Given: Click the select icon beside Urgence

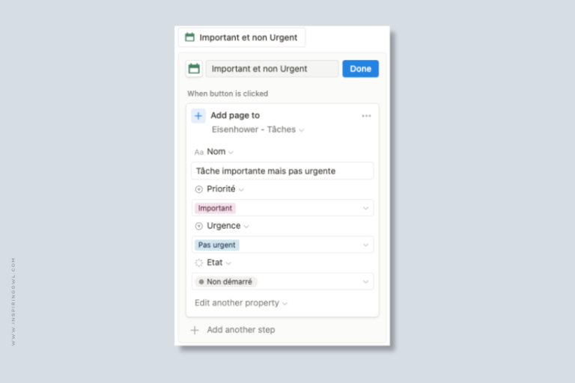Looking at the screenshot, I should tap(198, 226).
